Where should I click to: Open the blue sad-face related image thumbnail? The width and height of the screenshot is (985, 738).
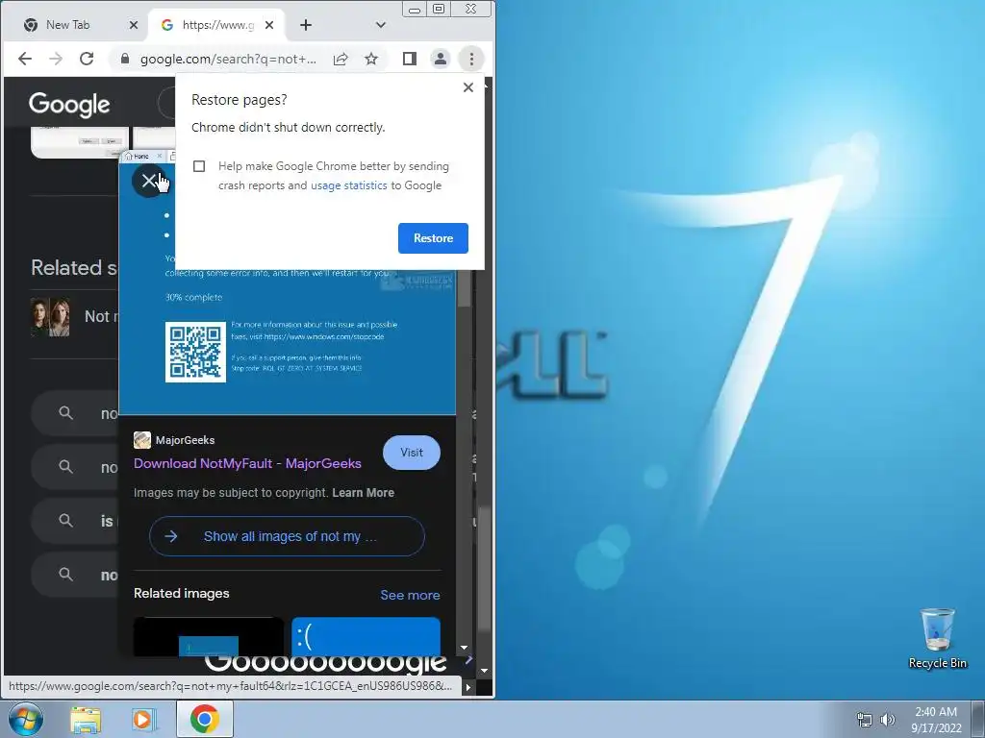coord(366,637)
